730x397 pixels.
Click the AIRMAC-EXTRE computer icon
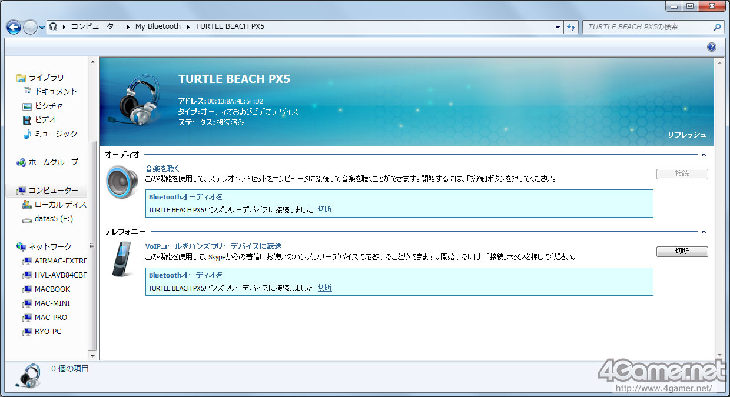[x=27, y=261]
